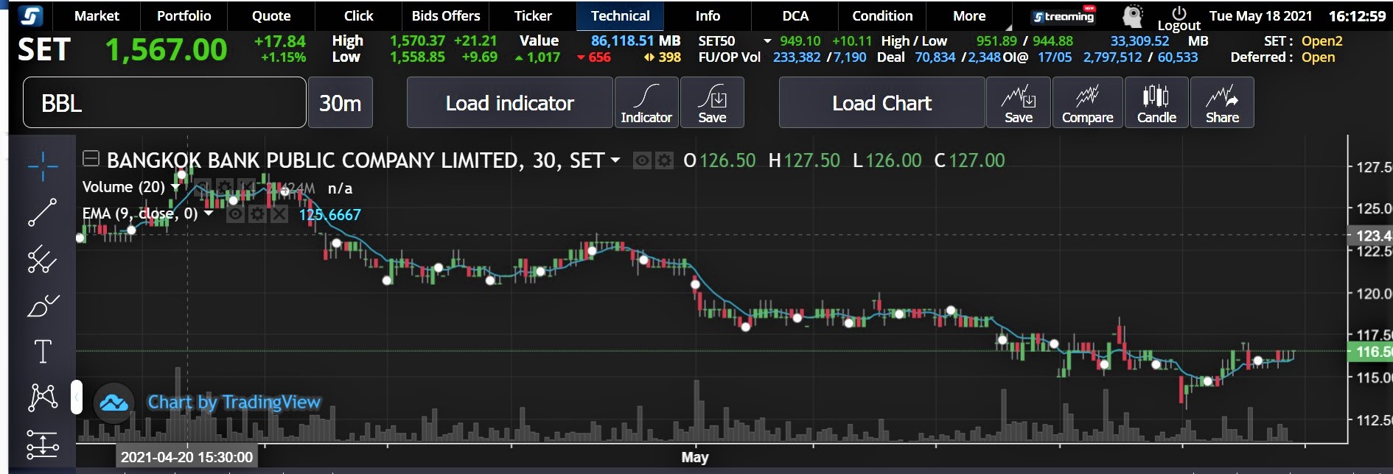Select the crosshair cursor tool
Screen dimensions: 1393x474
click(x=43, y=166)
